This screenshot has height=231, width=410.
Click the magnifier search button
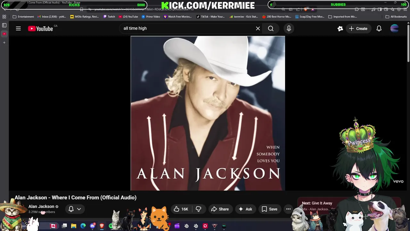pos(271,29)
